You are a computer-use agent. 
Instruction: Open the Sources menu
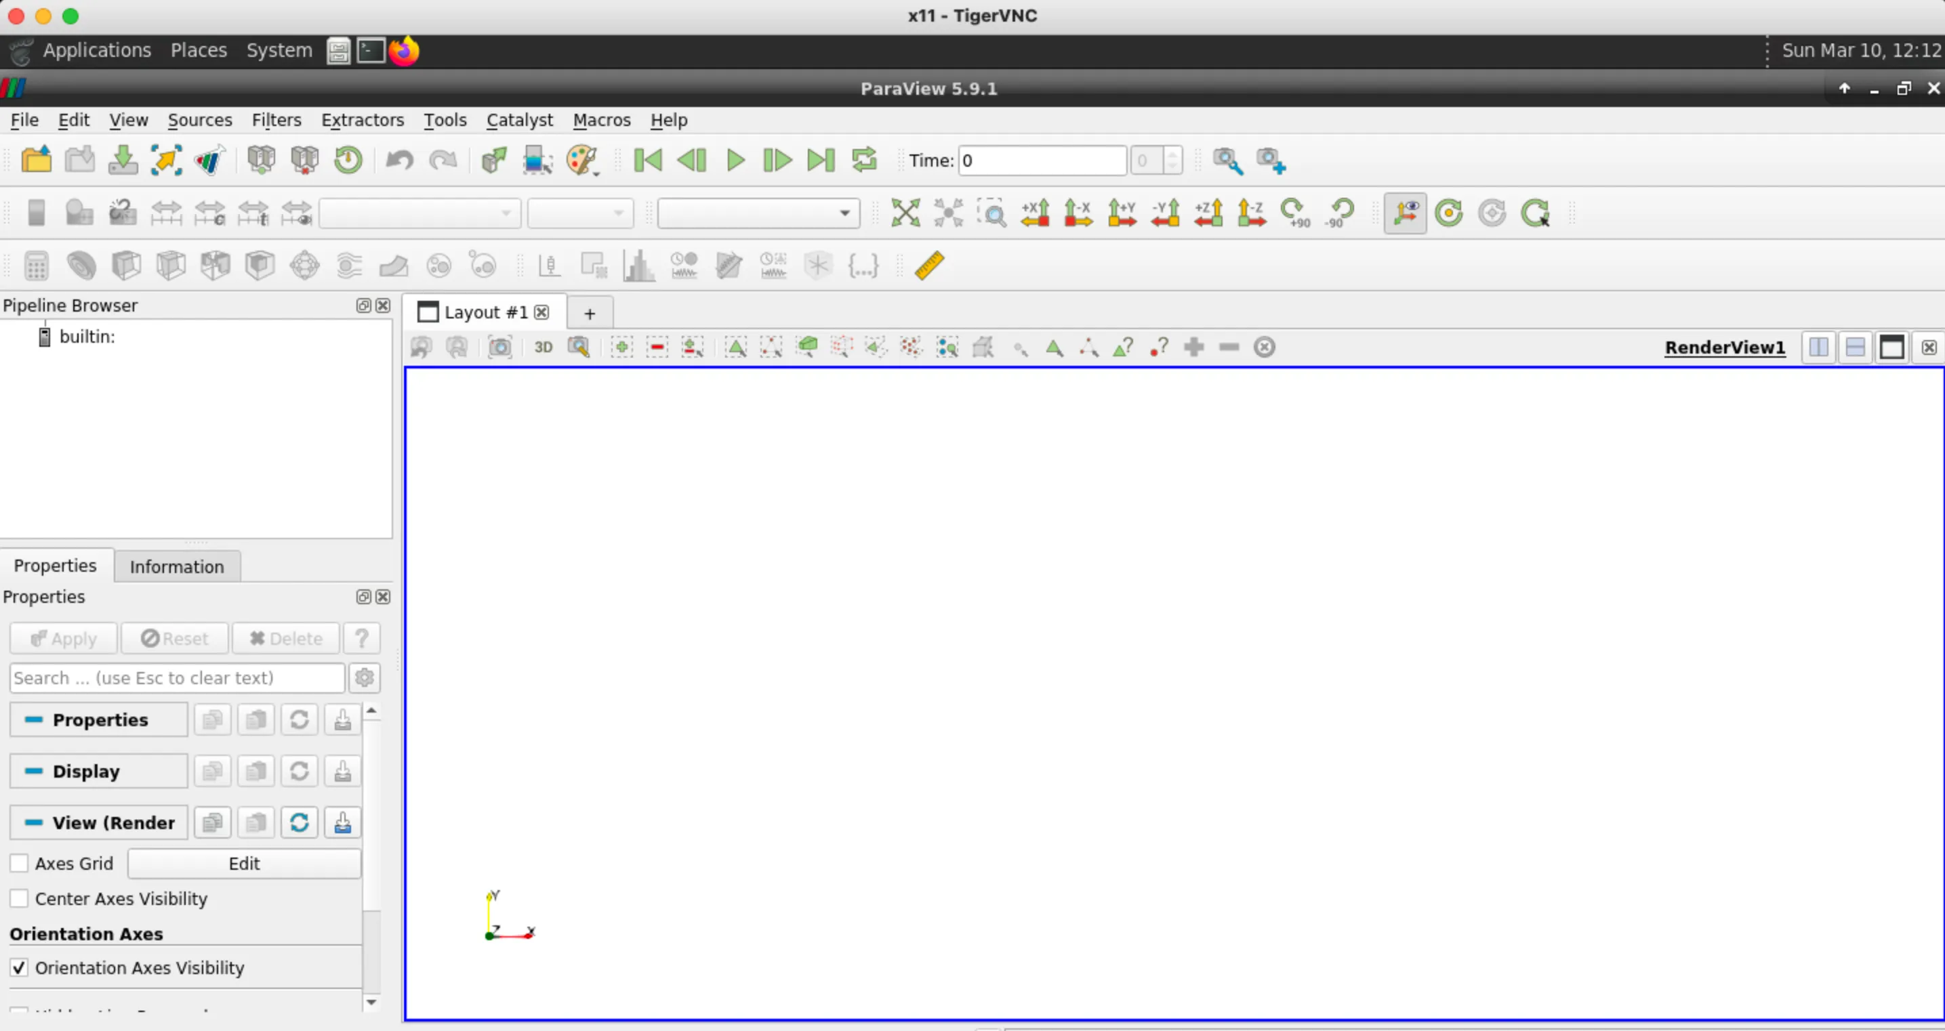[x=199, y=120]
